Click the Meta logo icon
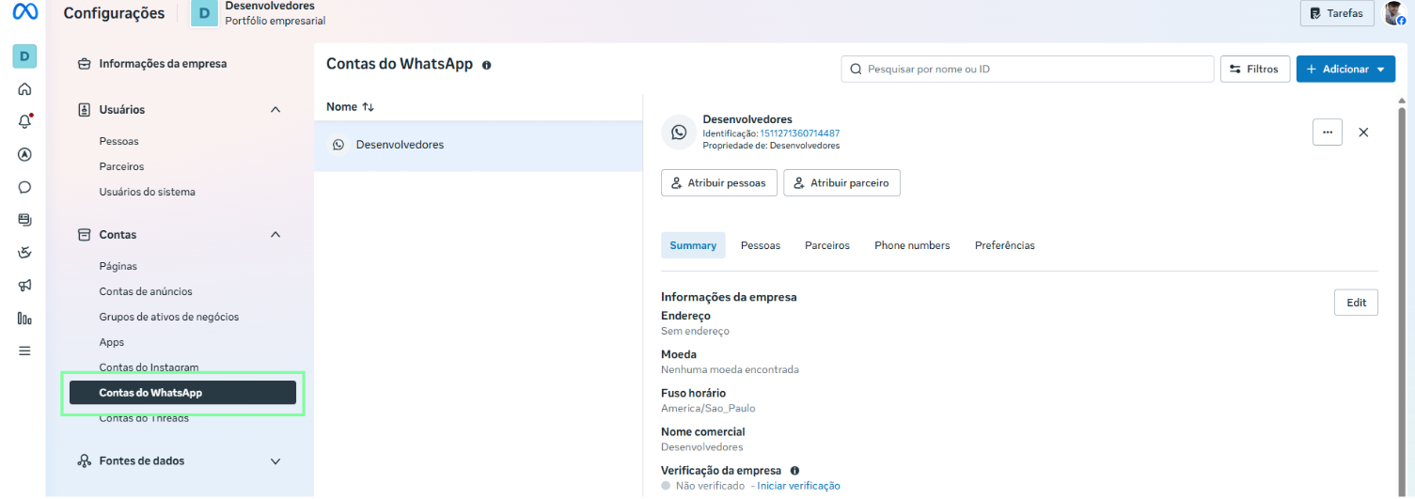Viewport: 1415px width, 499px height. [x=24, y=13]
